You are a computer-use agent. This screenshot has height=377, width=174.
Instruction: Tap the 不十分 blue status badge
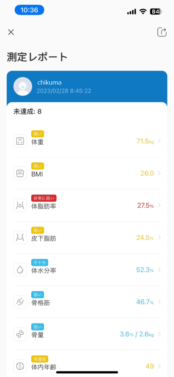(38, 263)
